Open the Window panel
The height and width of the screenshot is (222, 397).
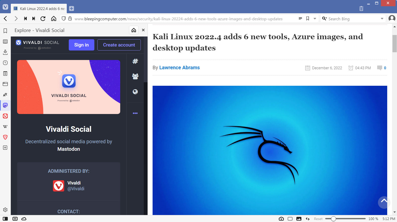click(5, 84)
